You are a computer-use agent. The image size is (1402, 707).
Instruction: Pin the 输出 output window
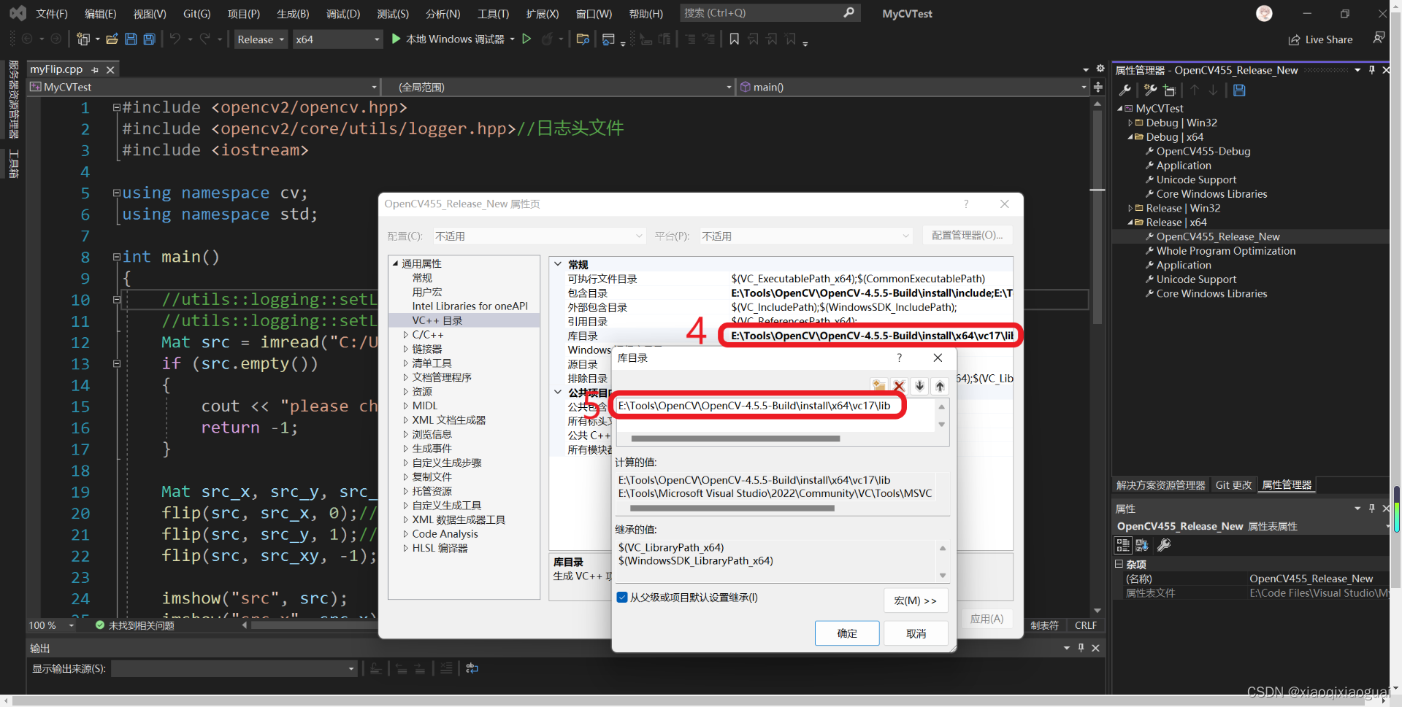[x=1081, y=648]
